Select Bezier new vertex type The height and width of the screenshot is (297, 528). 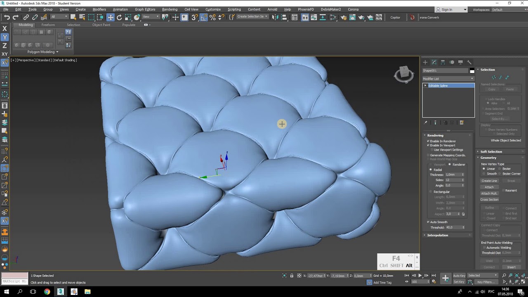pos(500,169)
